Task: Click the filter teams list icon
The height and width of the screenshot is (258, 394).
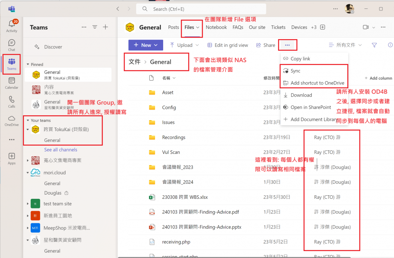Action: tap(95, 27)
